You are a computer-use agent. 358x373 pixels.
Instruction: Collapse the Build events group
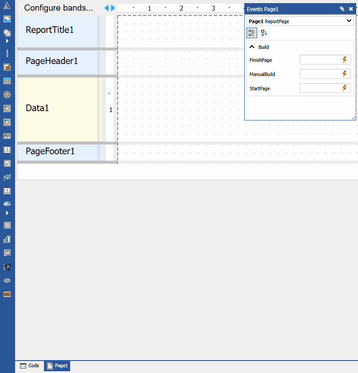(252, 47)
